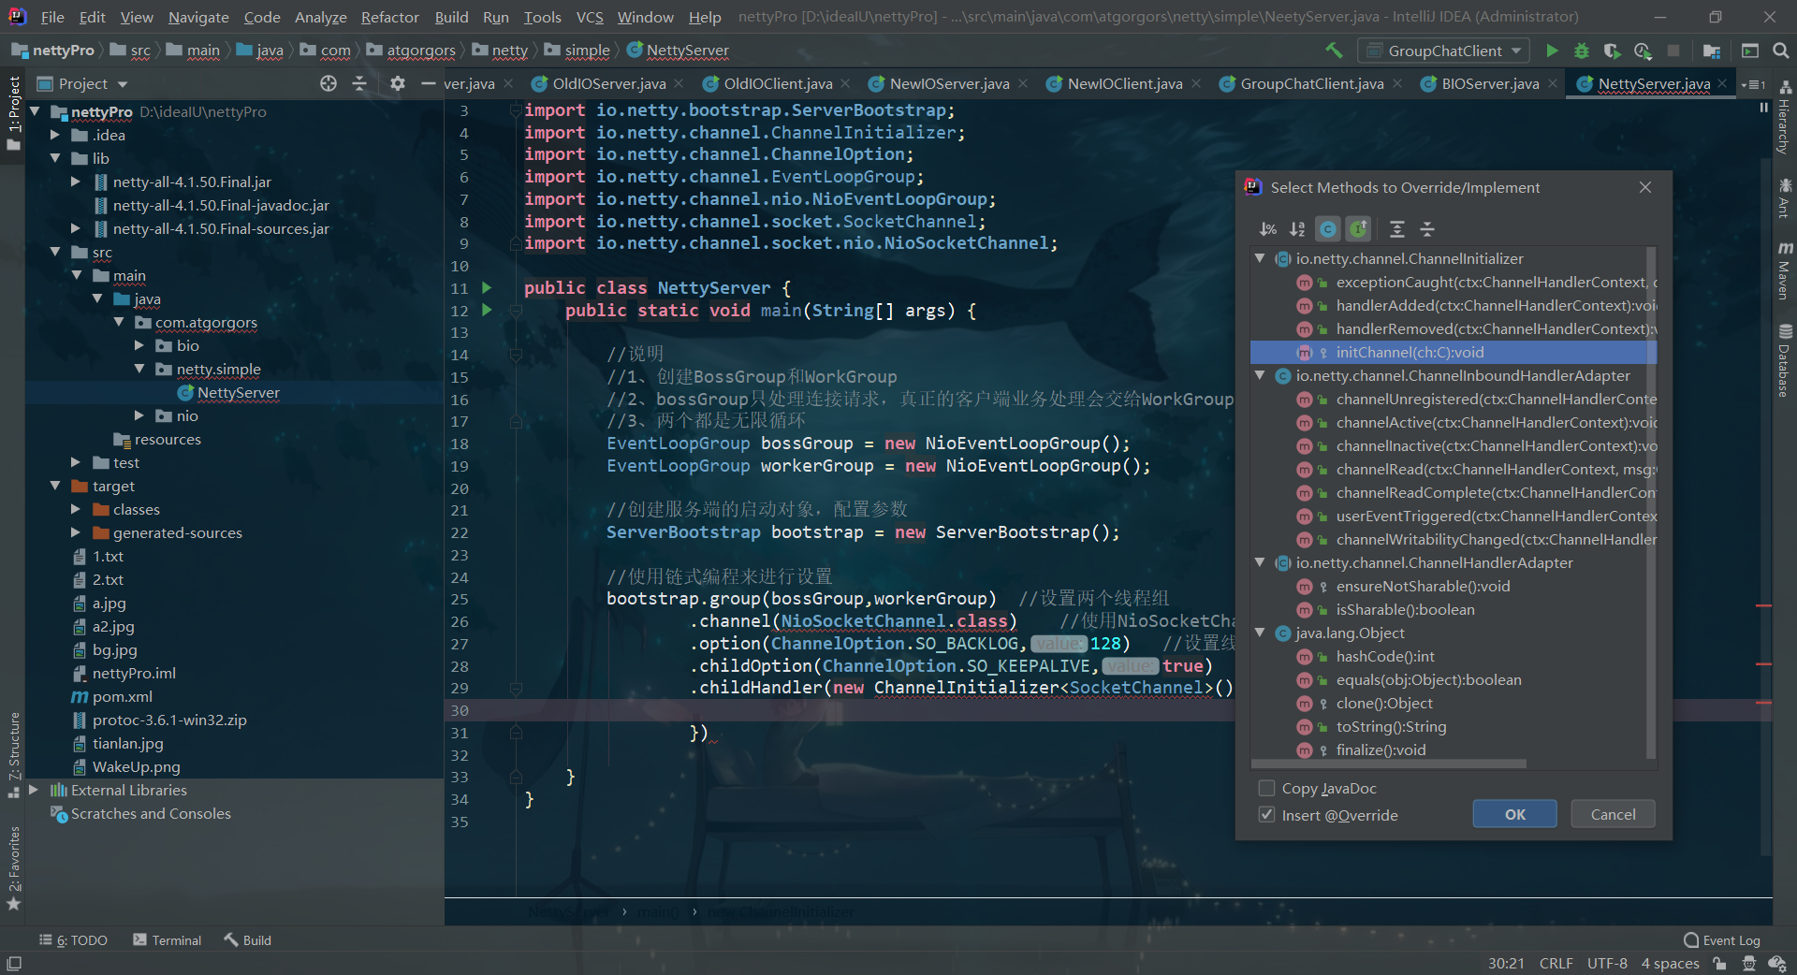1797x975 pixels.
Task: Close the OldIOServer.java tab with its X
Action: click(679, 83)
